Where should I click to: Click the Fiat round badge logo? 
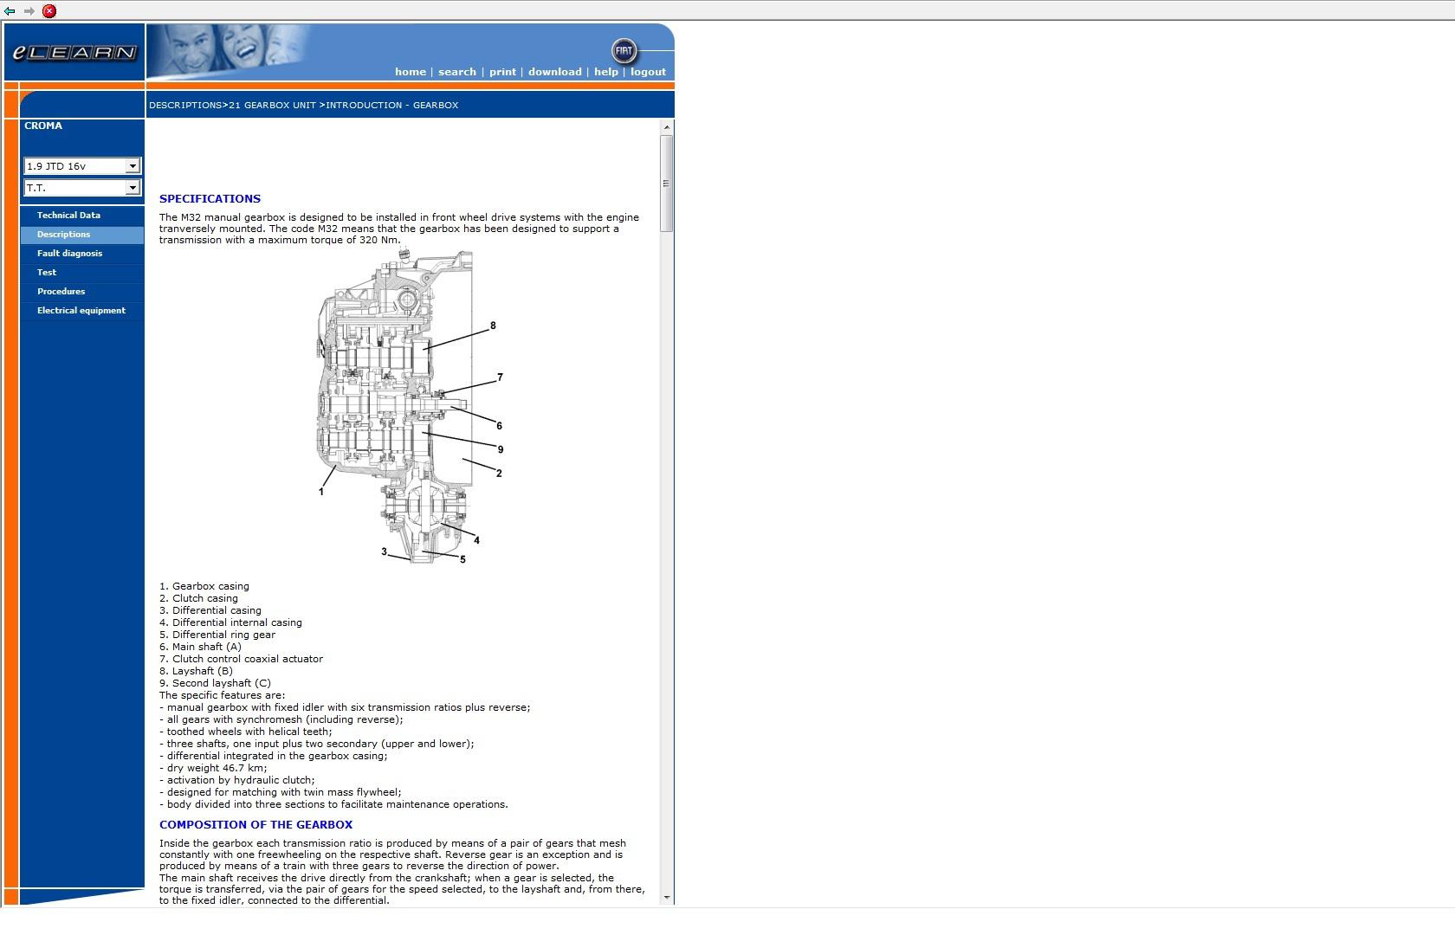coord(624,51)
